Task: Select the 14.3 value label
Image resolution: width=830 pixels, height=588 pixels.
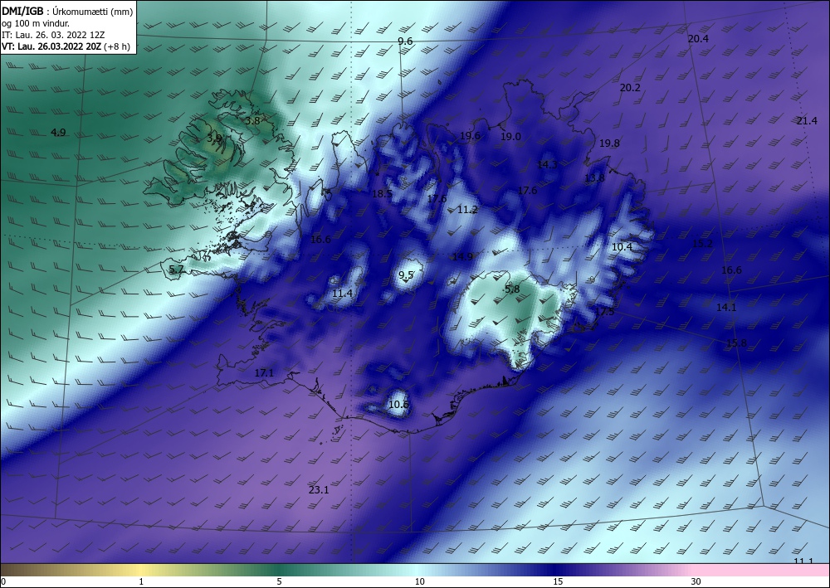Action: pyautogui.click(x=547, y=164)
